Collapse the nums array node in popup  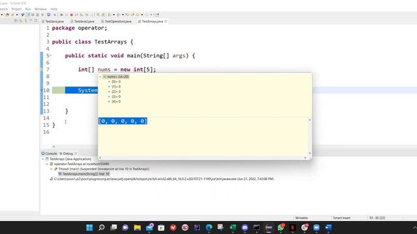(100, 77)
